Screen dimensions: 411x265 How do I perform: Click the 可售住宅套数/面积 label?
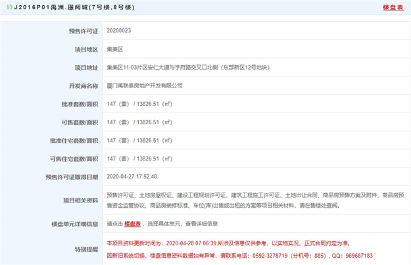[x=74, y=159]
